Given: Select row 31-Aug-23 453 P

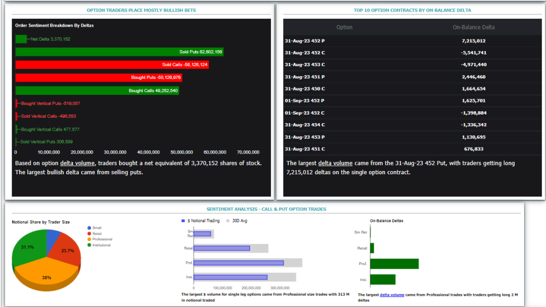Looking at the screenshot, I should [412, 137].
